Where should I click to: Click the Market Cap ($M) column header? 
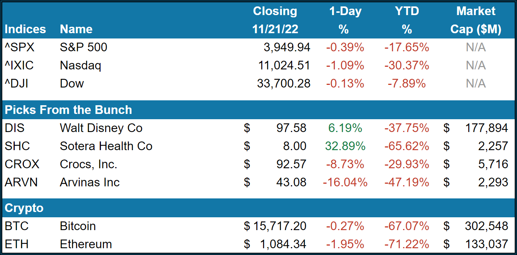coord(475,20)
